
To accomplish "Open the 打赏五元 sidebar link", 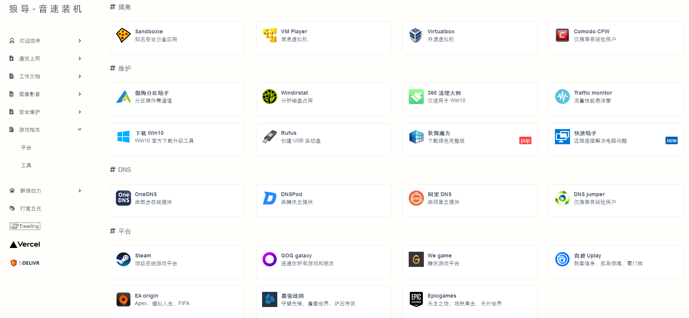I will pyautogui.click(x=30, y=209).
